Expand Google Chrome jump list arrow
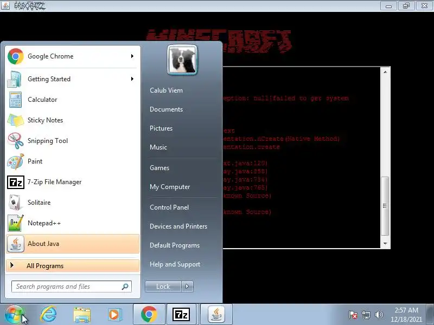 (x=132, y=56)
